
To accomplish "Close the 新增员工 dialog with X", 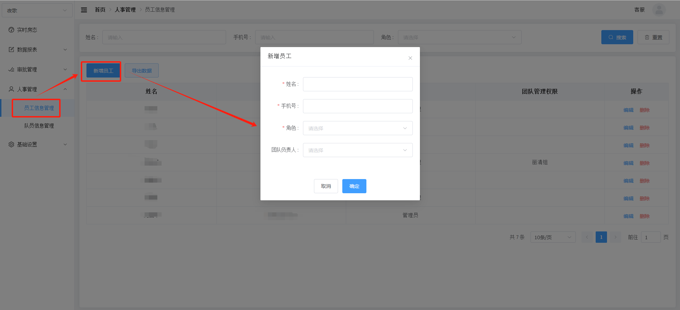I will coord(410,58).
